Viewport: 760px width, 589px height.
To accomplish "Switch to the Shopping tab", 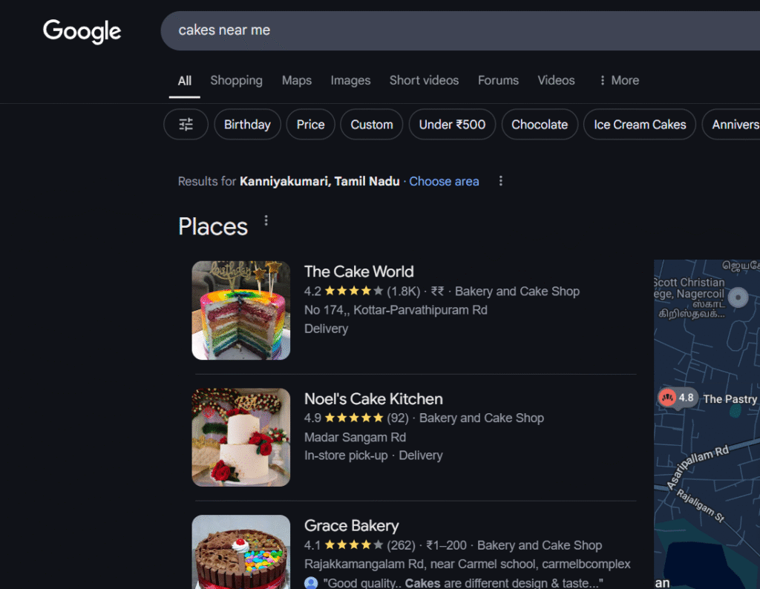I will 236,80.
